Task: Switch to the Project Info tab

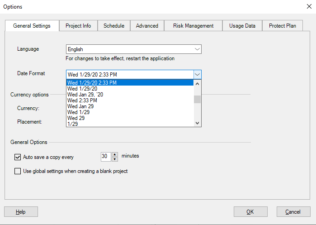Action: coord(78,26)
